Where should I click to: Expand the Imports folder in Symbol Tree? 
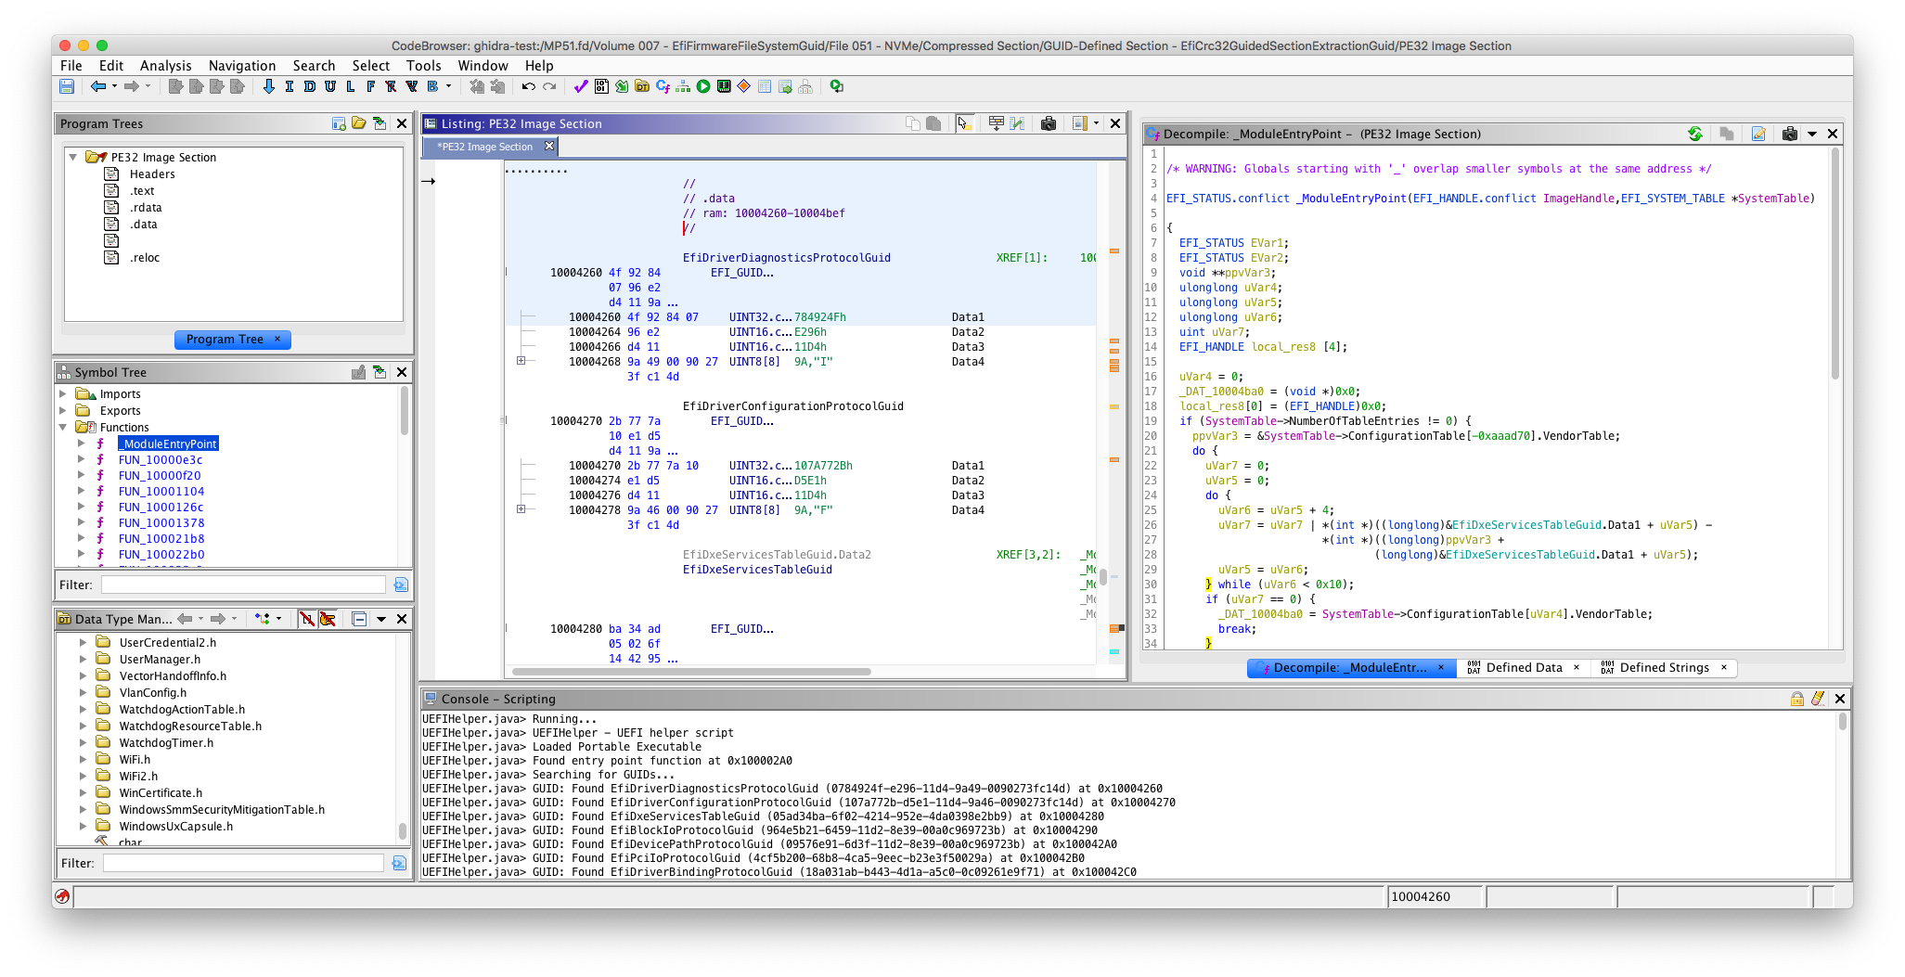point(63,394)
